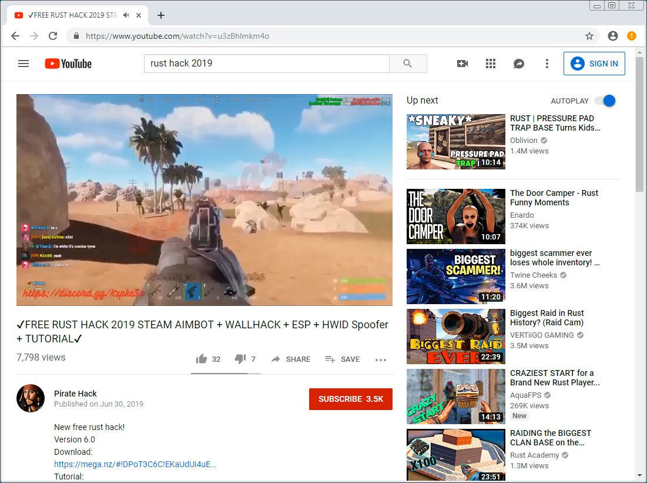Open the CRAZY START video thumbnail
The height and width of the screenshot is (483, 647).
455,397
